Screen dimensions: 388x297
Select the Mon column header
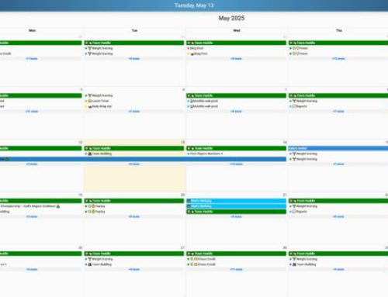click(32, 30)
